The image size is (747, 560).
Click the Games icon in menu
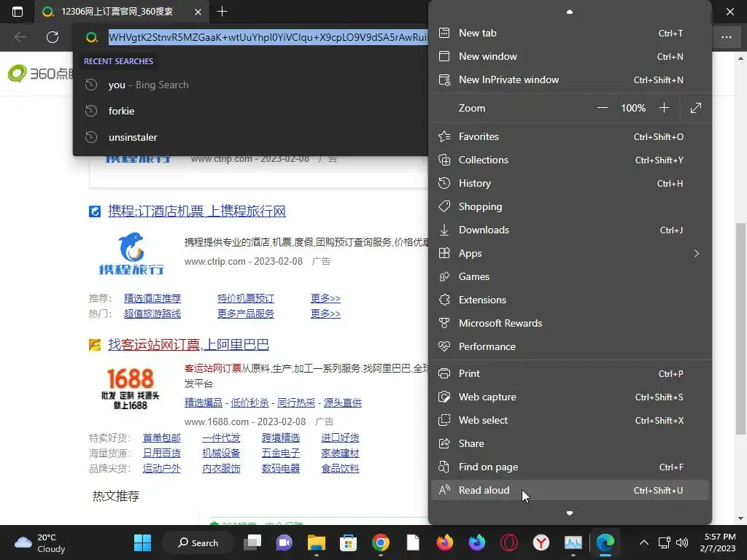point(444,276)
